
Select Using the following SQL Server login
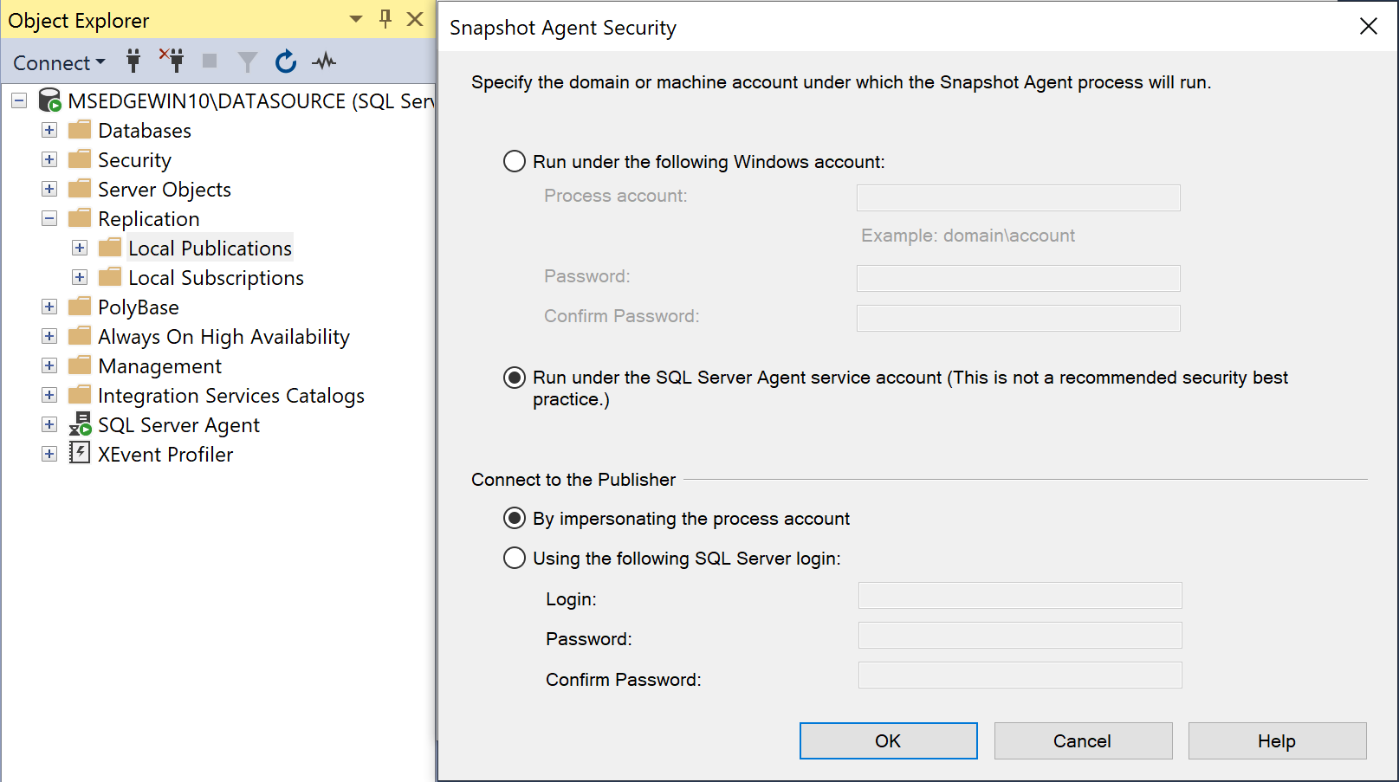tap(514, 558)
